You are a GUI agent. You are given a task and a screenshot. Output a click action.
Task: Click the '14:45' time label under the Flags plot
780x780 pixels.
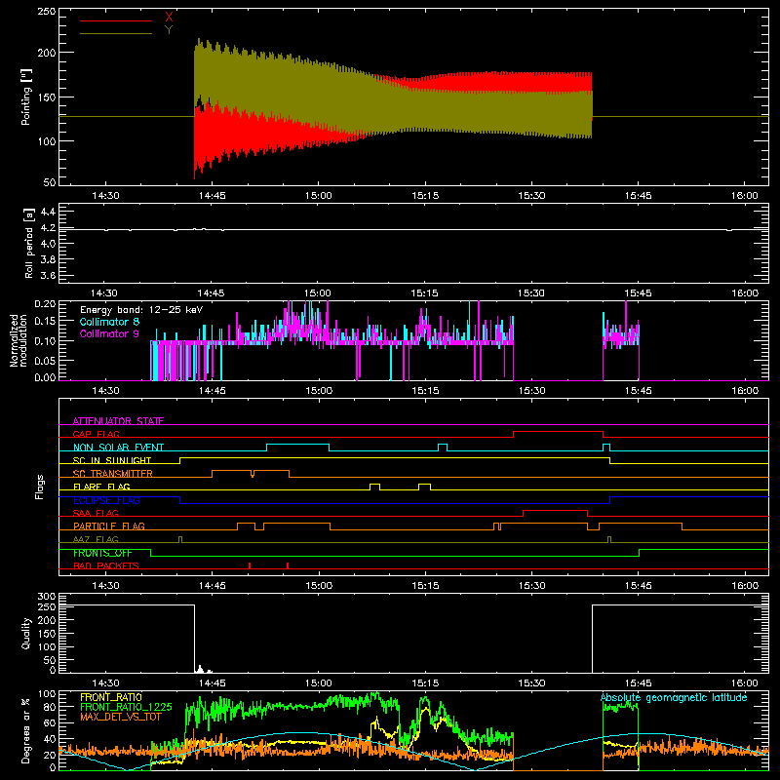[x=212, y=586]
